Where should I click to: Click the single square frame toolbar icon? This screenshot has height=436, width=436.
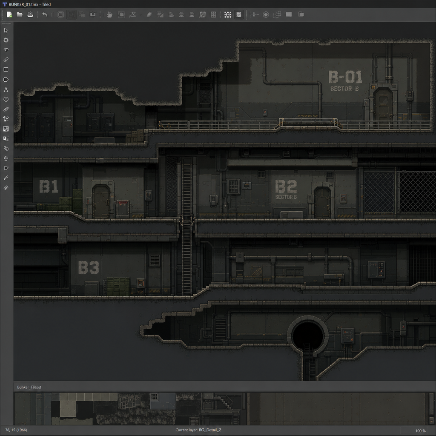[60, 14]
